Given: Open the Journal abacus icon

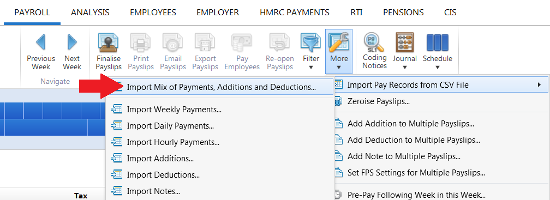Looking at the screenshot, I should (404, 43).
